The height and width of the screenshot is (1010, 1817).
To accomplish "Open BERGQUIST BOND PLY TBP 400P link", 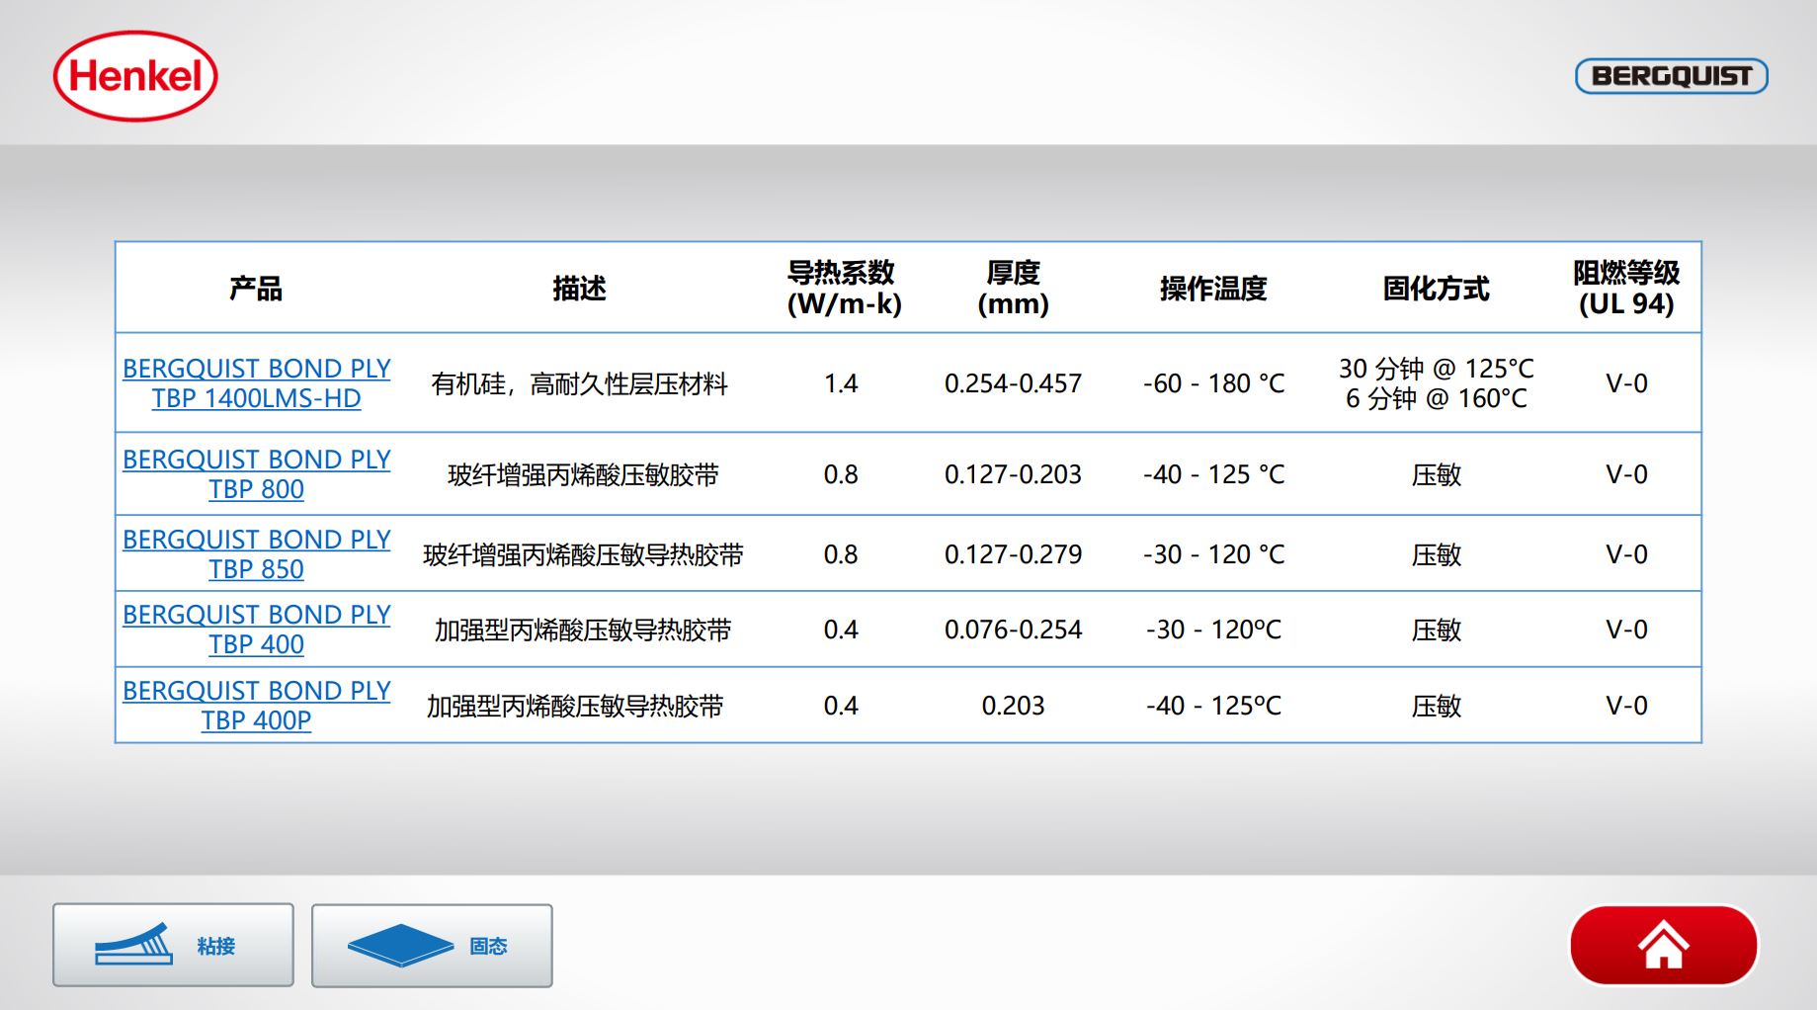I will coord(256,706).
